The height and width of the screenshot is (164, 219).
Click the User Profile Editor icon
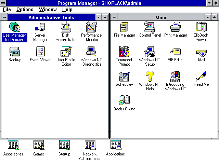66,52
